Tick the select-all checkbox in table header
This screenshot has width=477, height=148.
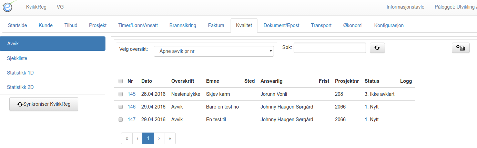tap(121, 81)
